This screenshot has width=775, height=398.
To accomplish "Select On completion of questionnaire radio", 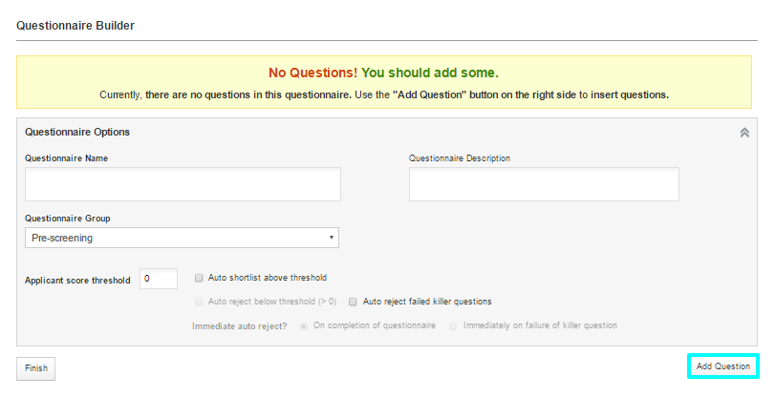I will pos(304,325).
